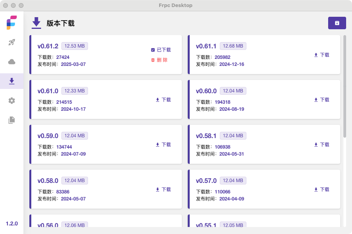Open the logs document icon in sidebar

pos(12,120)
